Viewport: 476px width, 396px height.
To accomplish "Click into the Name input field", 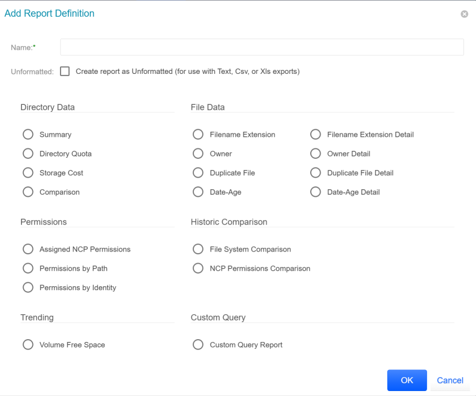I will pos(262,47).
